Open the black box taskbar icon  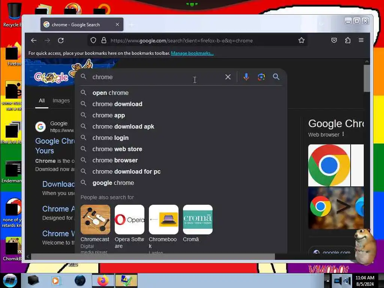[x=33, y=280]
